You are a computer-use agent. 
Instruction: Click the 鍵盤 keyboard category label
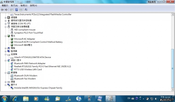[x=13, y=82]
